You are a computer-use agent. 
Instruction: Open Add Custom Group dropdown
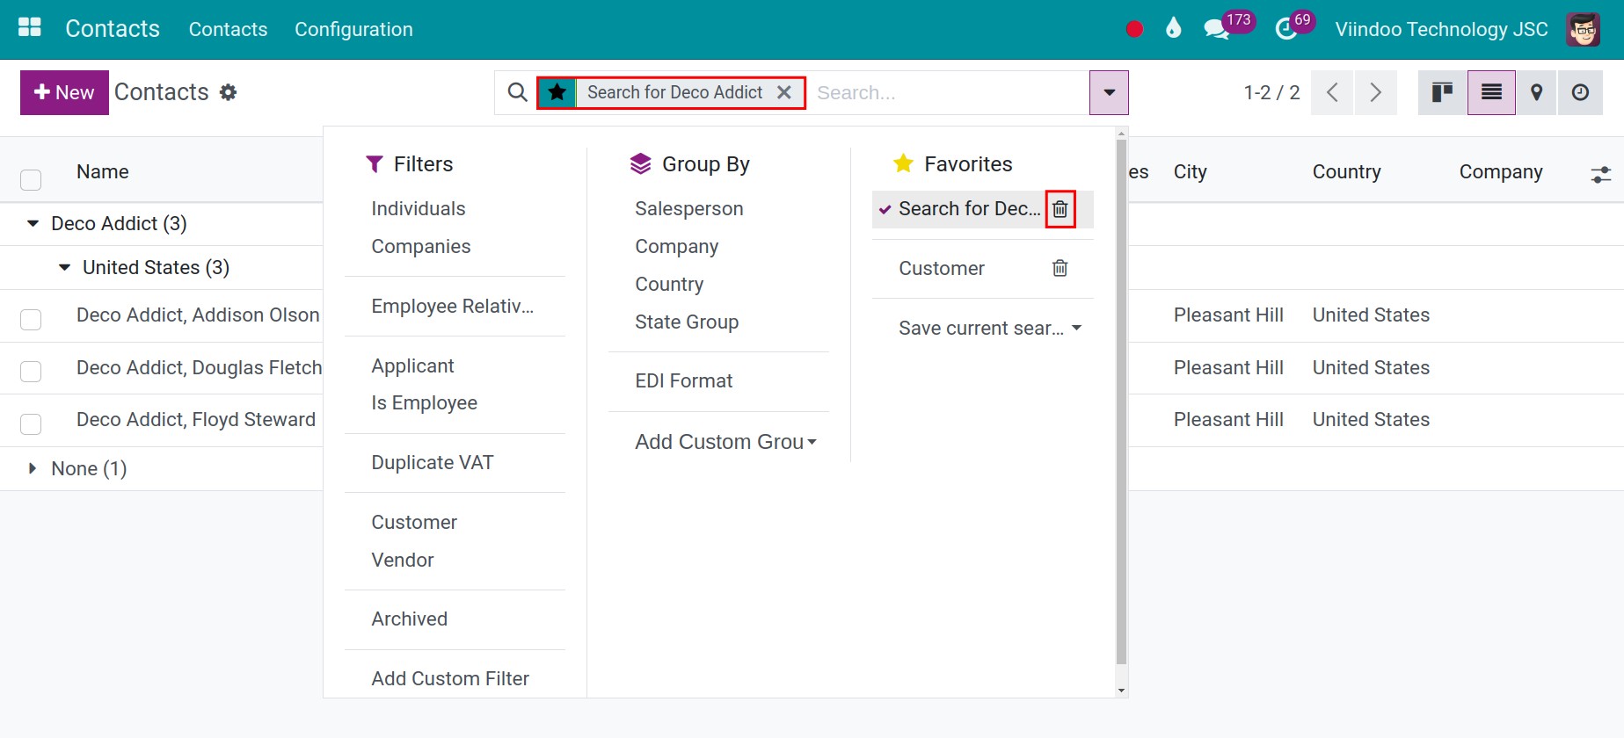726,442
